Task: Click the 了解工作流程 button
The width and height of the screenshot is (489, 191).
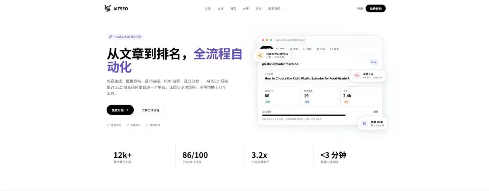Action: (150, 110)
